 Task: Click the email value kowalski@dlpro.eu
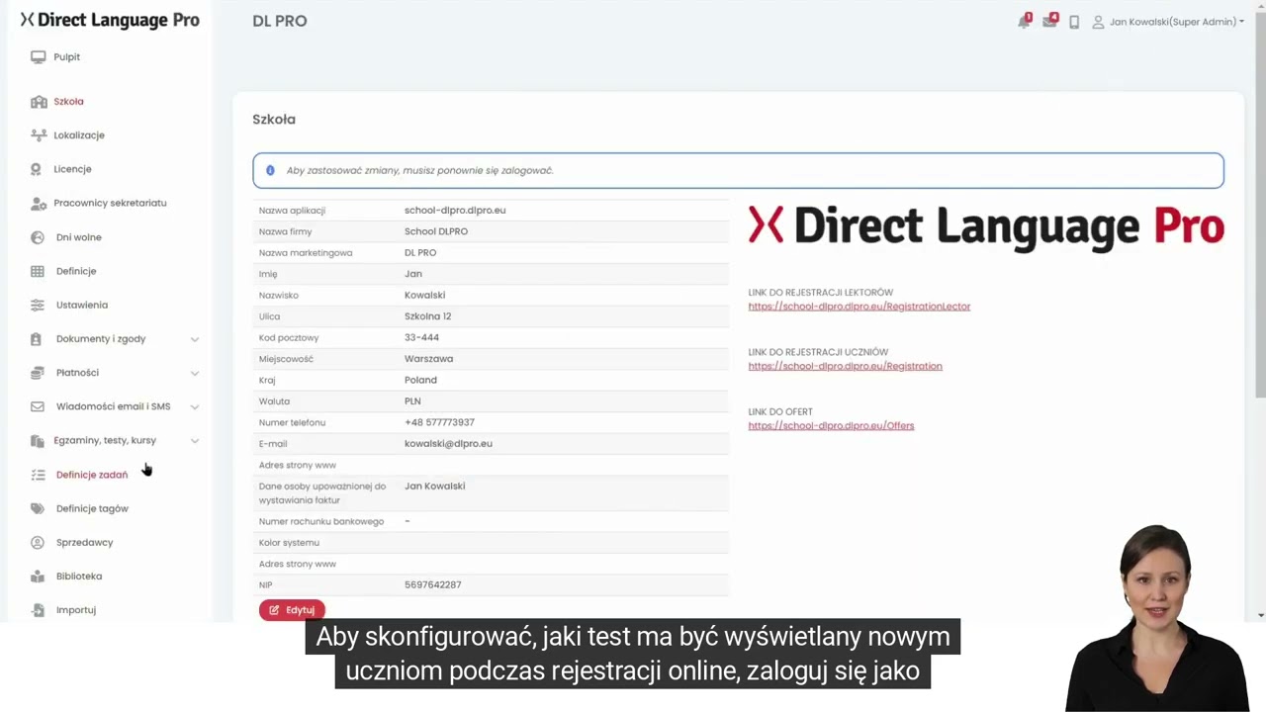448,444
